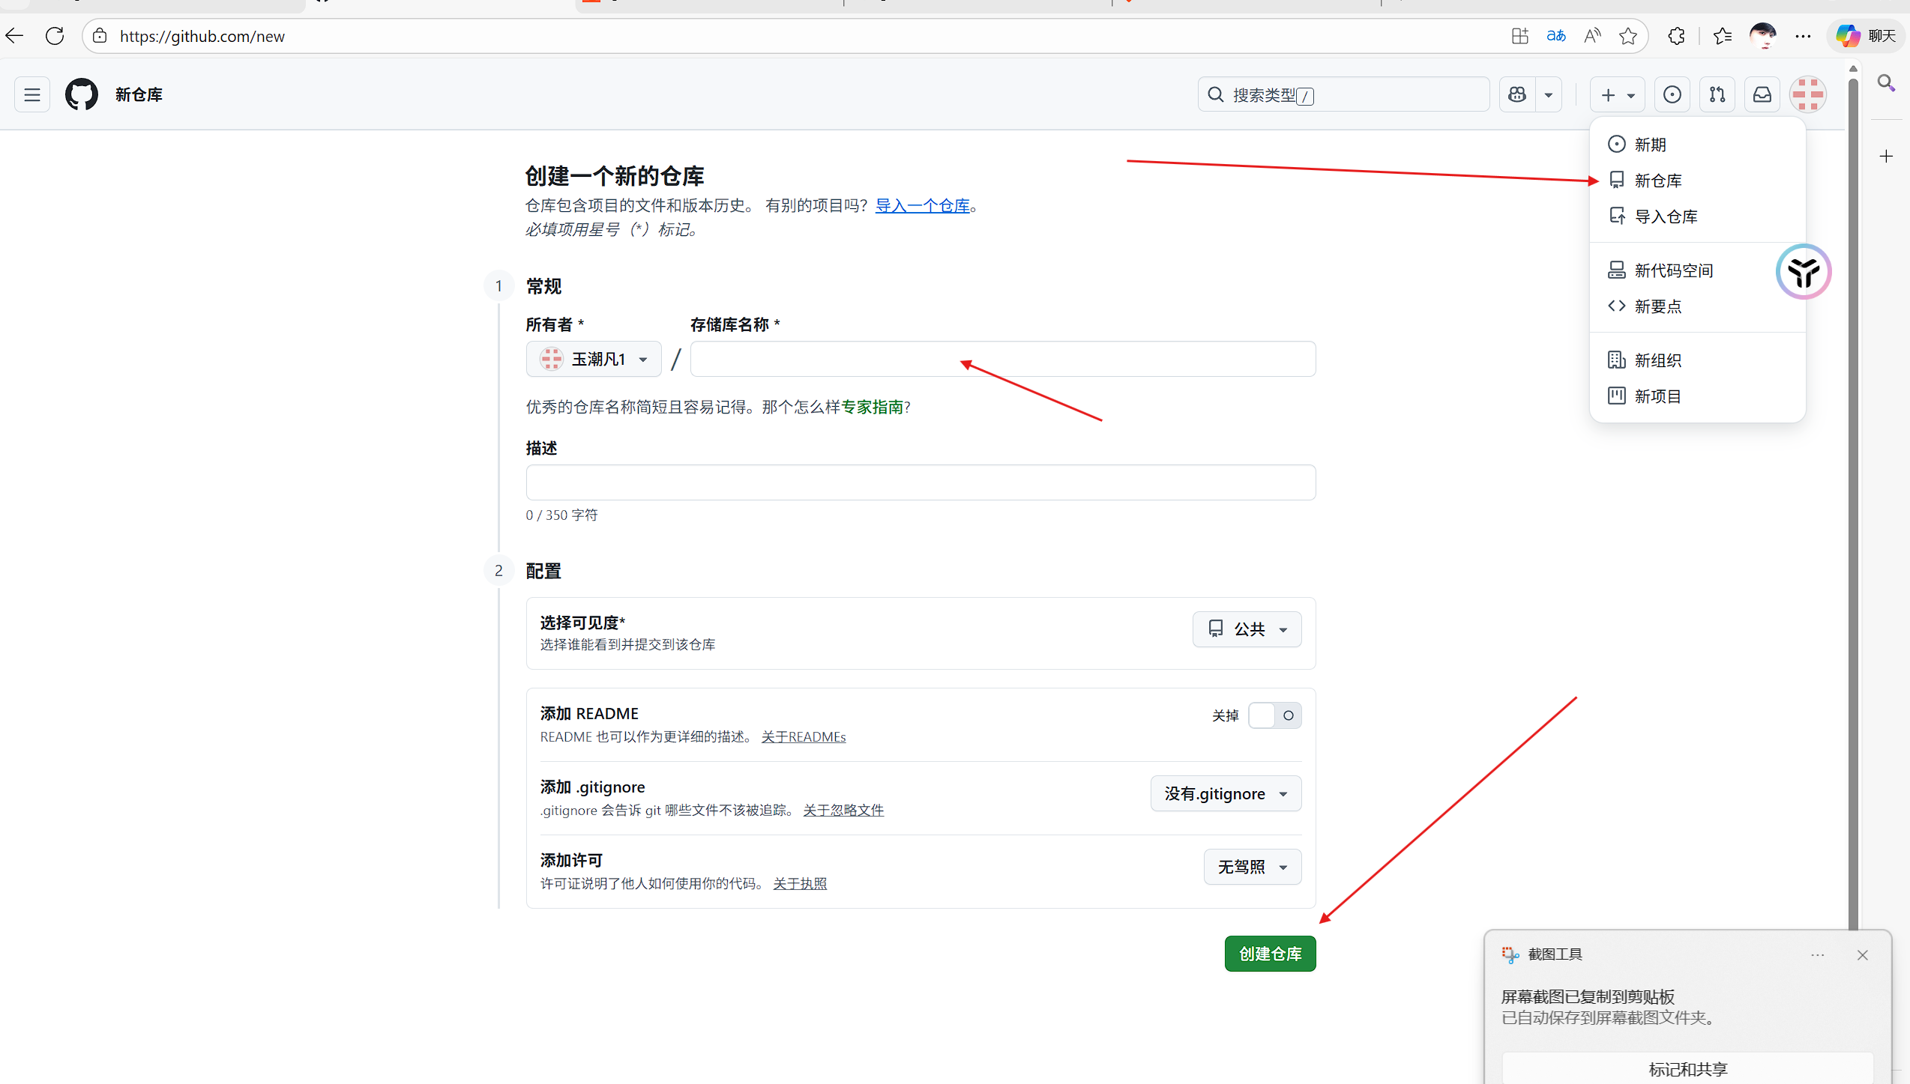Open the issues circle icon in header

click(x=1672, y=95)
